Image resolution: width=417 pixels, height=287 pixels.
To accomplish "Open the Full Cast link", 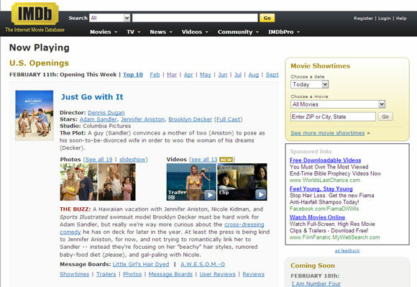I will [x=229, y=119].
